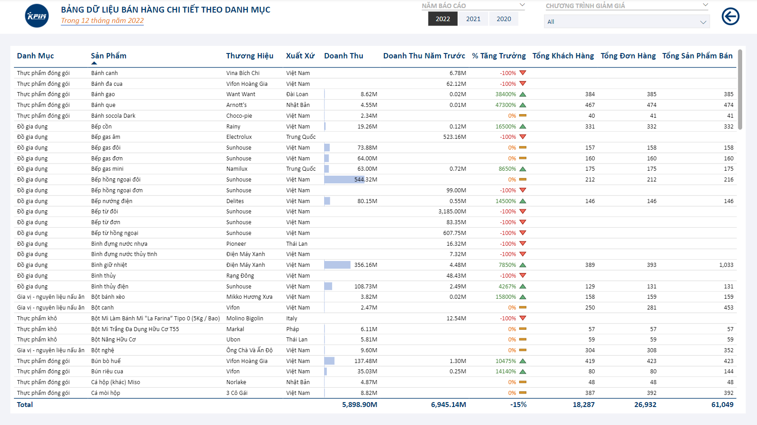
Task: Sort by Doanh Thu column header
Action: tap(343, 56)
